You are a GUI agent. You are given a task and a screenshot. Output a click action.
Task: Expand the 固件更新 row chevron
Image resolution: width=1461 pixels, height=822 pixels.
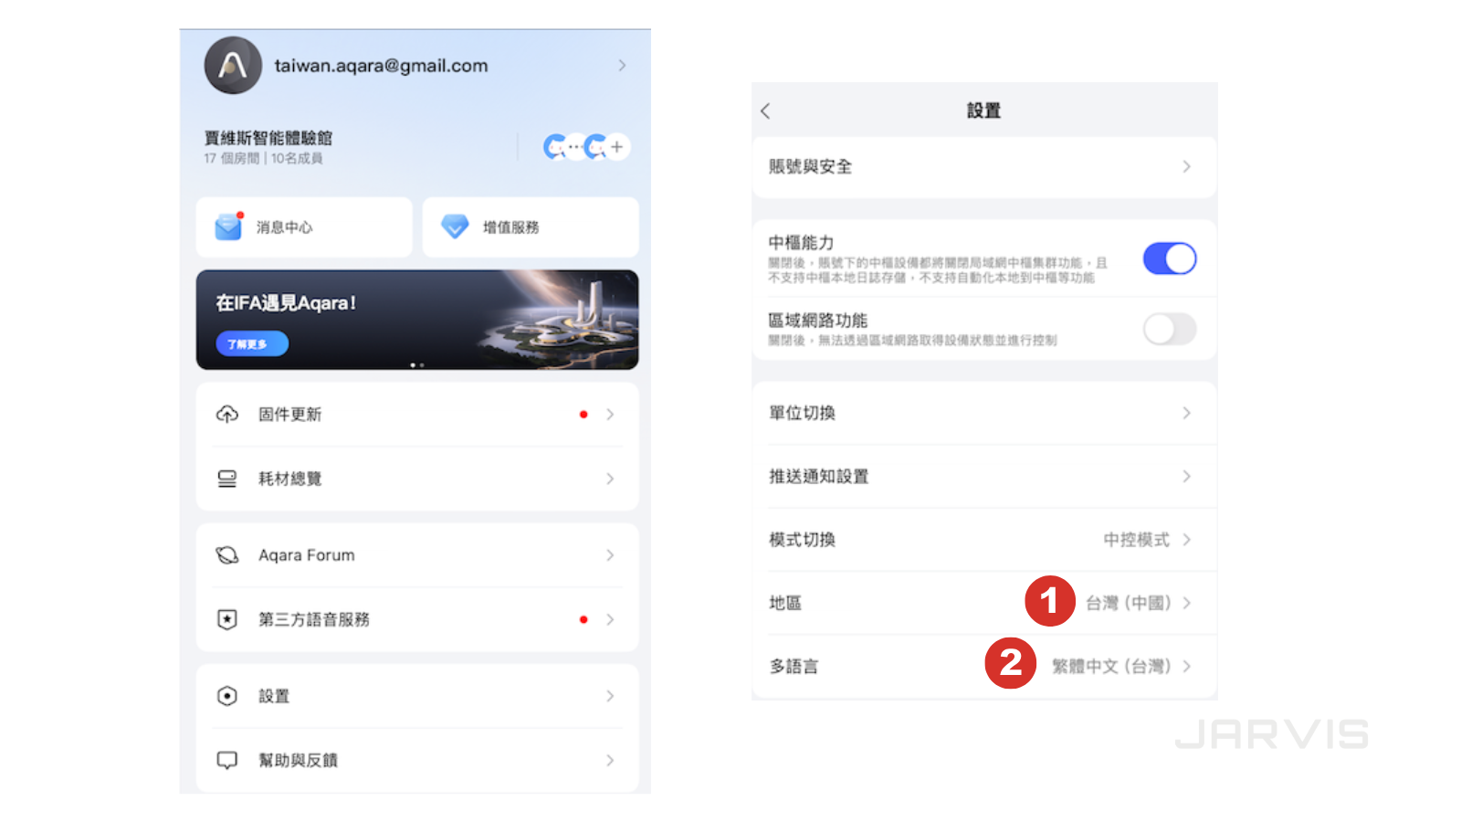(x=610, y=415)
